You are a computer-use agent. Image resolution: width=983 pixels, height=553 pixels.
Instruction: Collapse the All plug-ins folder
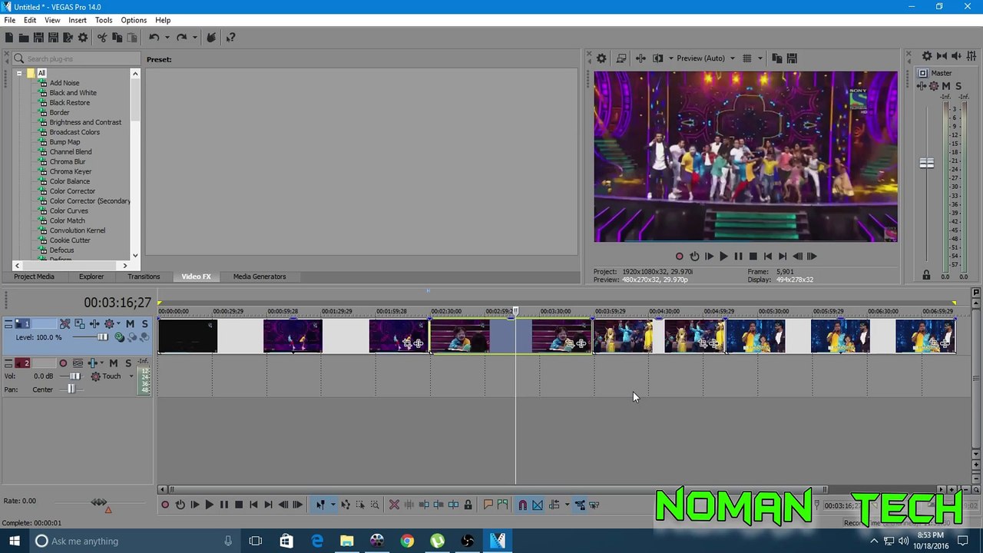click(x=19, y=74)
